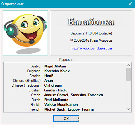Select translators Janusz Chmiel, Stanislav Tomecka
The width and height of the screenshot is (135, 125).
[x=74, y=95]
